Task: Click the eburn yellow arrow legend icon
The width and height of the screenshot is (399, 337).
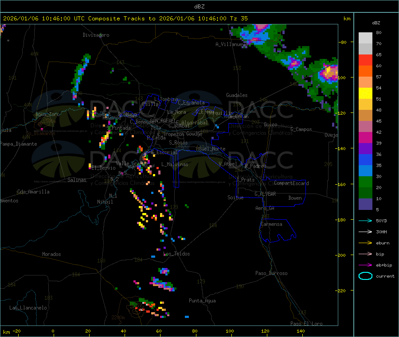Action: (x=365, y=243)
